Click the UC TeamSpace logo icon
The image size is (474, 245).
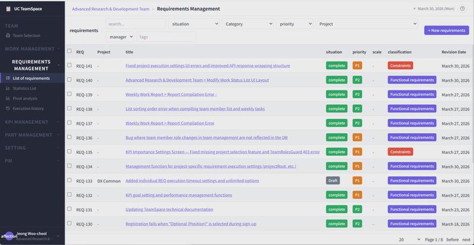pos(8,9)
